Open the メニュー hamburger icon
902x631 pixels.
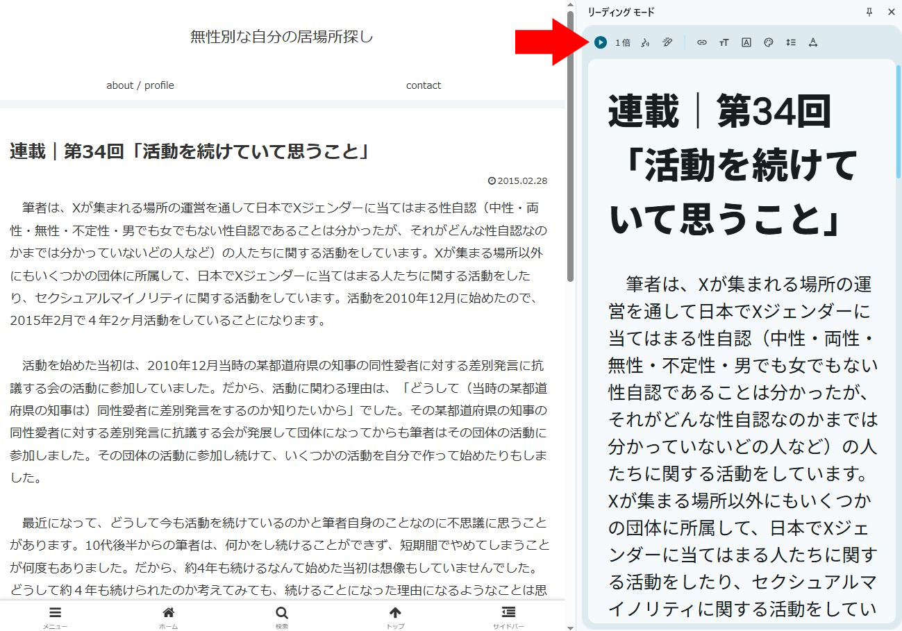pos(56,615)
